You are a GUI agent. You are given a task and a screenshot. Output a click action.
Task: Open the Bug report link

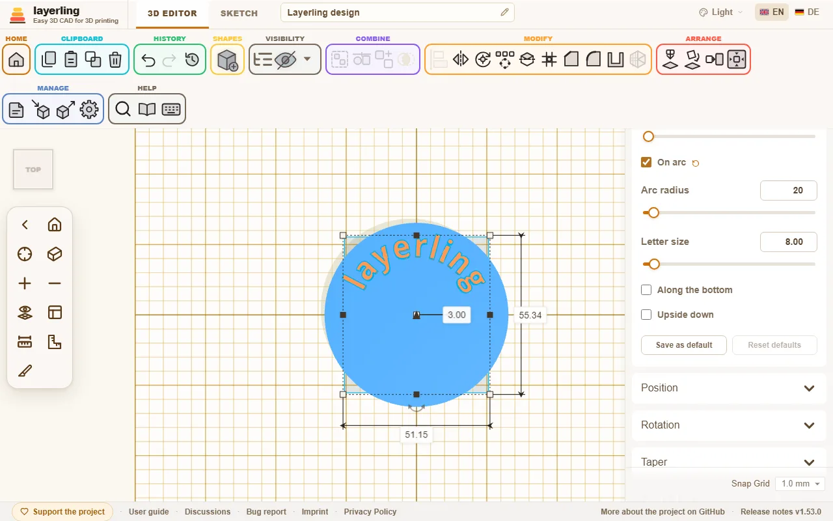coord(266,512)
